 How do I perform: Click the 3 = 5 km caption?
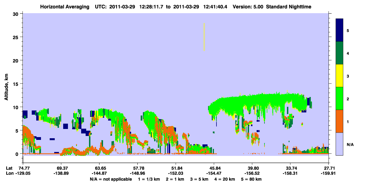[x=199, y=179]
